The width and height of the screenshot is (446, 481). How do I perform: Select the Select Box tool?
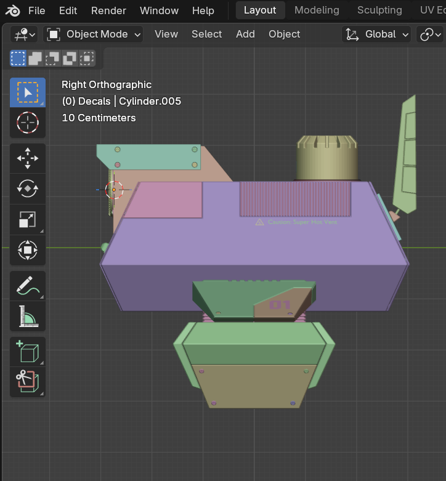pos(28,92)
